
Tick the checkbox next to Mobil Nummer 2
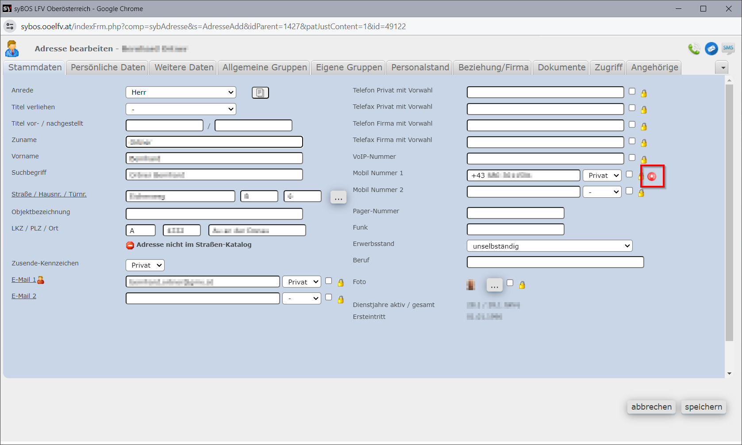[x=629, y=191]
